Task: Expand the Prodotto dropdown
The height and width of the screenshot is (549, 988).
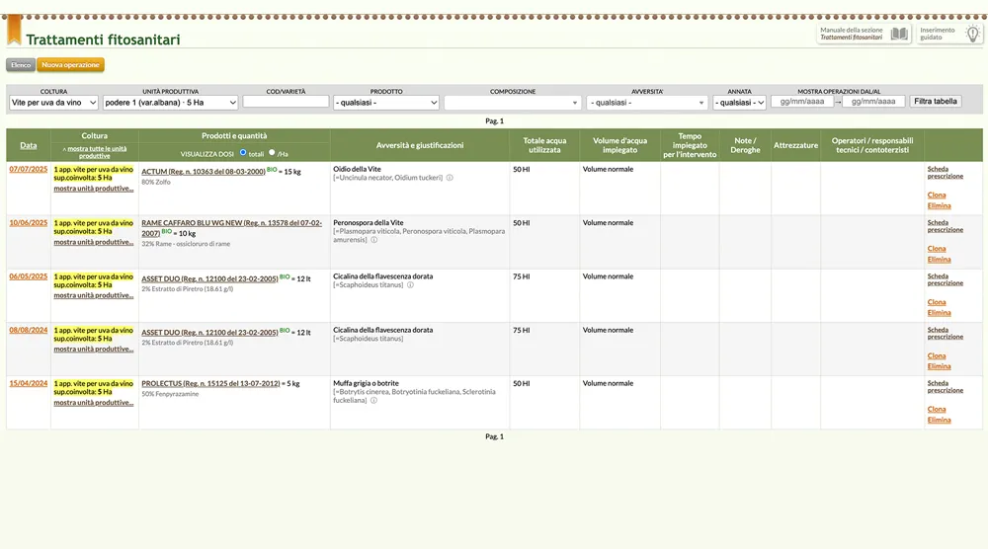Action: [x=386, y=103]
